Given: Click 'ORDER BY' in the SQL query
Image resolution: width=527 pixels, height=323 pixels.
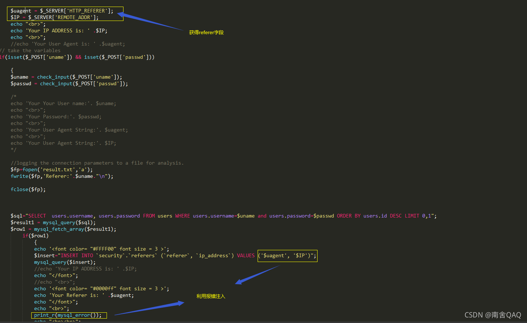Looking at the screenshot, I should (349, 216).
